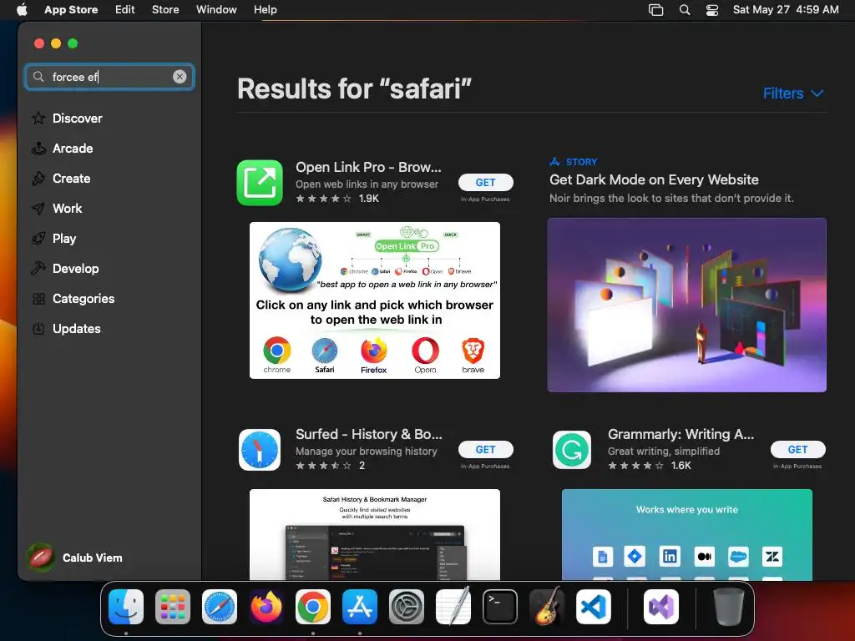
Task: Click the search magnifier in the search field
Action: tap(38, 77)
